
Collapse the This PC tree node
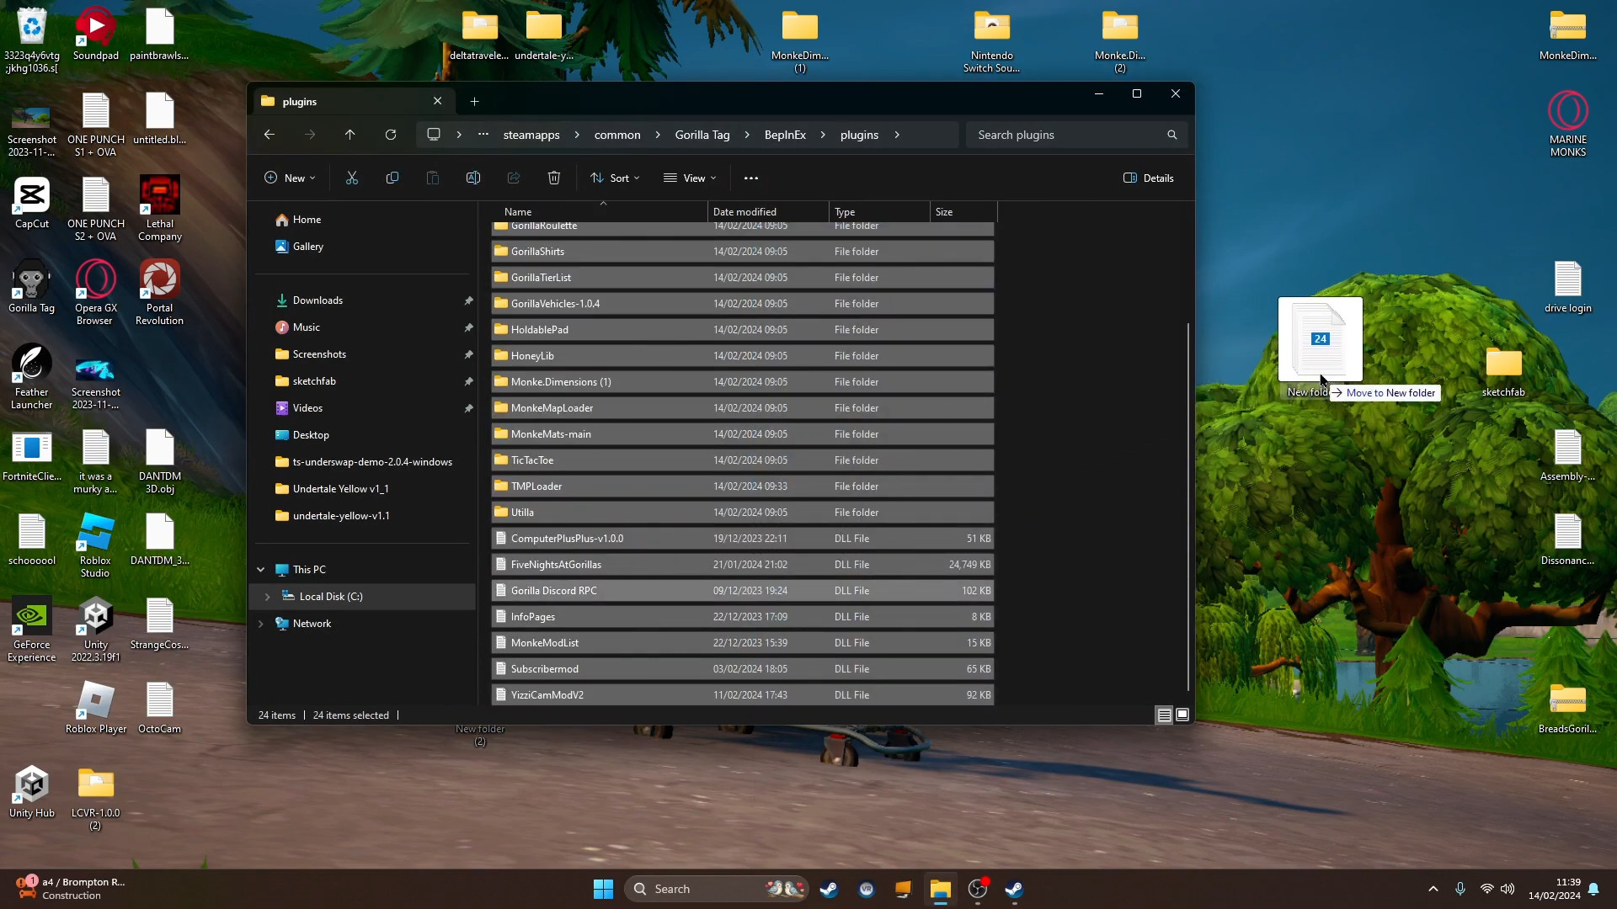261,570
